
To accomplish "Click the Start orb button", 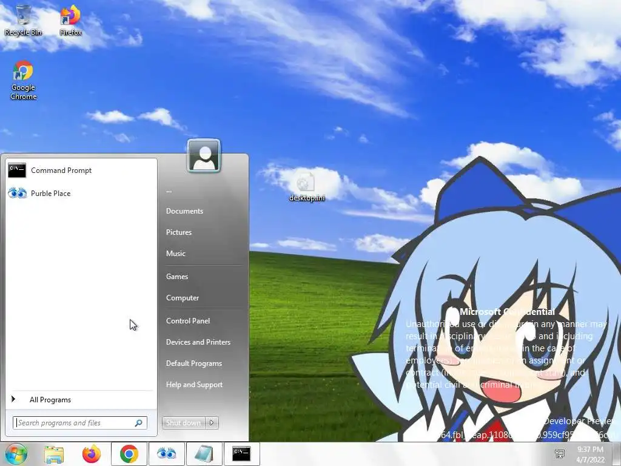I will (16, 454).
